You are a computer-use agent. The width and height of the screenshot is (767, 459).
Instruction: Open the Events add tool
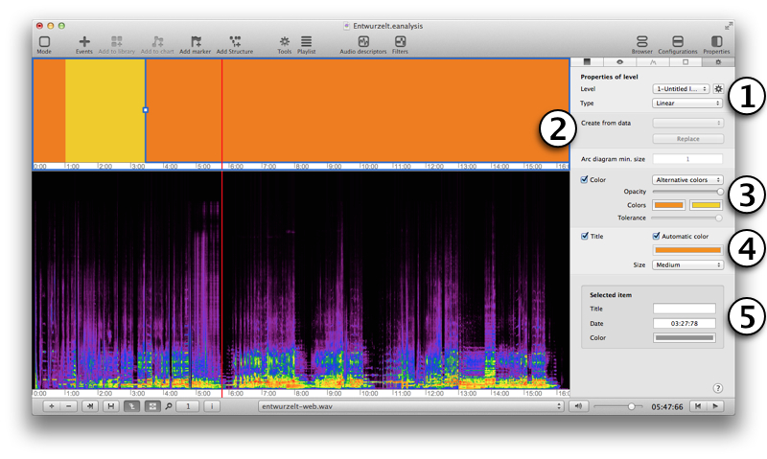84,42
